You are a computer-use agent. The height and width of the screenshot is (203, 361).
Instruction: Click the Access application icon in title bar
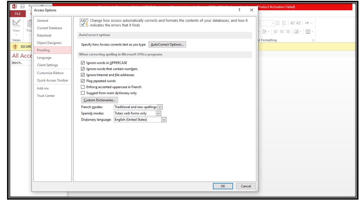point(15,6)
